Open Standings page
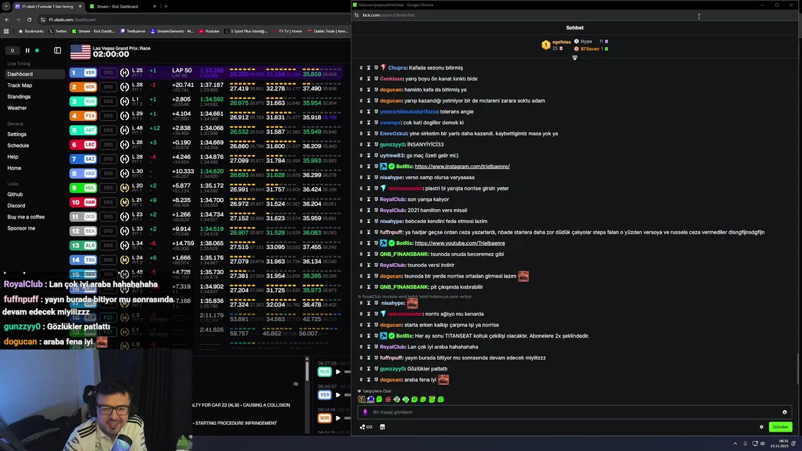This screenshot has width=802, height=451. (x=19, y=96)
